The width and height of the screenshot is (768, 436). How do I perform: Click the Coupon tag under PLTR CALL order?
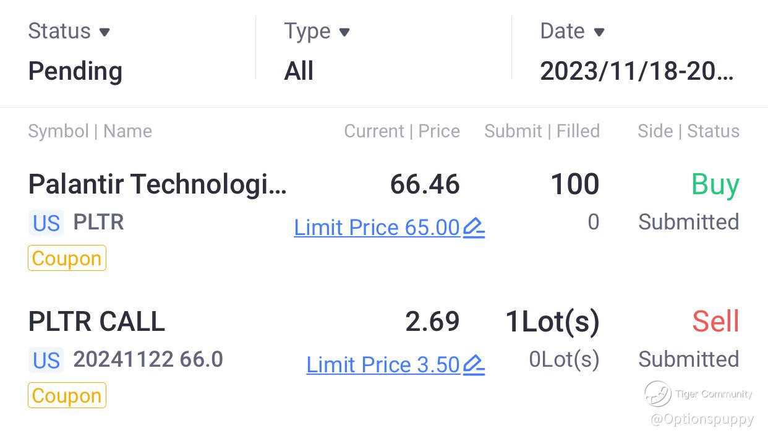[67, 396]
